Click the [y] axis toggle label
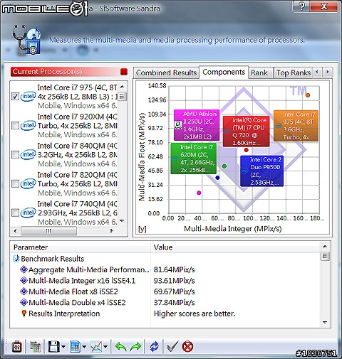This screenshot has width=342, height=359. (x=142, y=229)
